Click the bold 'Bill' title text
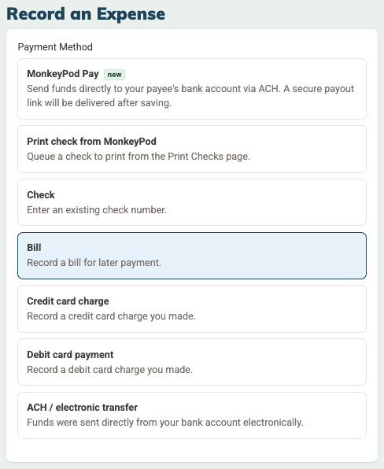The width and height of the screenshot is (384, 469). click(x=34, y=248)
